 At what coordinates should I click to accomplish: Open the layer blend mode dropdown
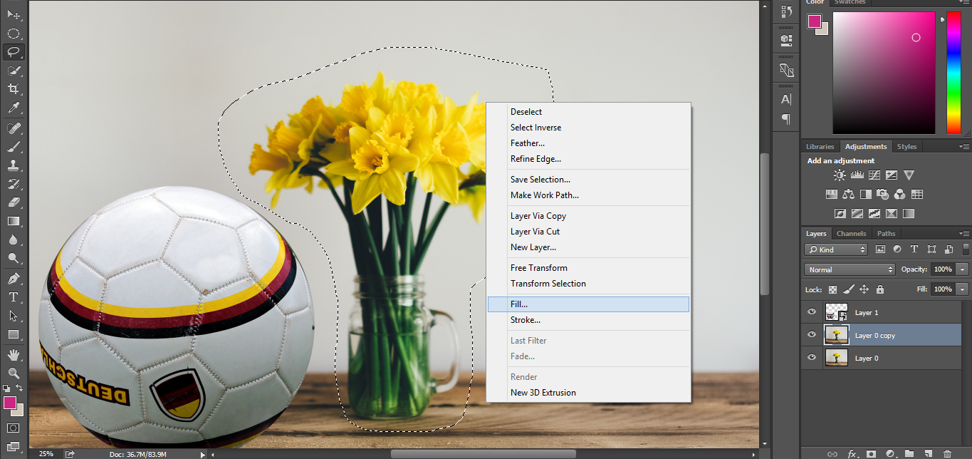(850, 269)
